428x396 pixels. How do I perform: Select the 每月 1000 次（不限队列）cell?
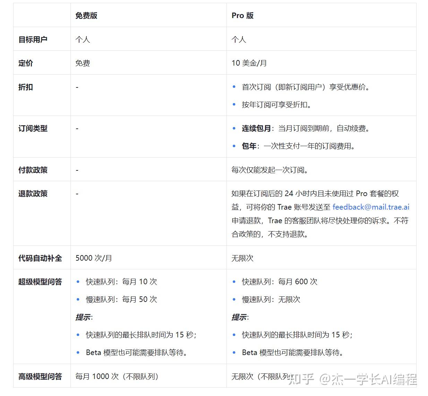pos(117,376)
